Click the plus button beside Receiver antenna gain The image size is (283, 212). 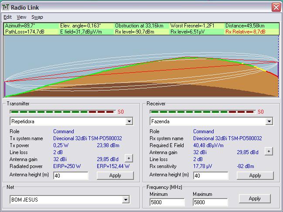pos(269,151)
